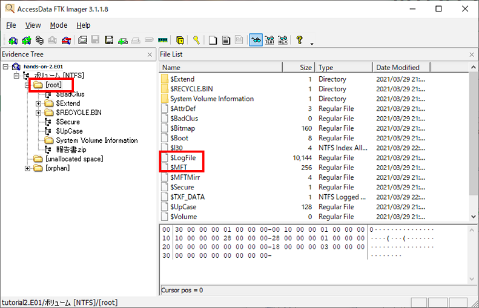Click Obtain Protected Files icon
Viewport: 479px width, 308px height.
point(180,40)
